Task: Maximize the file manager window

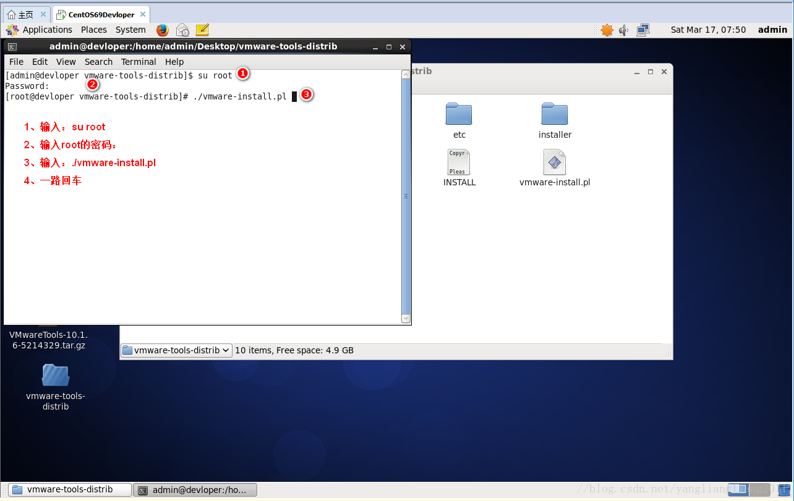Action: point(651,72)
